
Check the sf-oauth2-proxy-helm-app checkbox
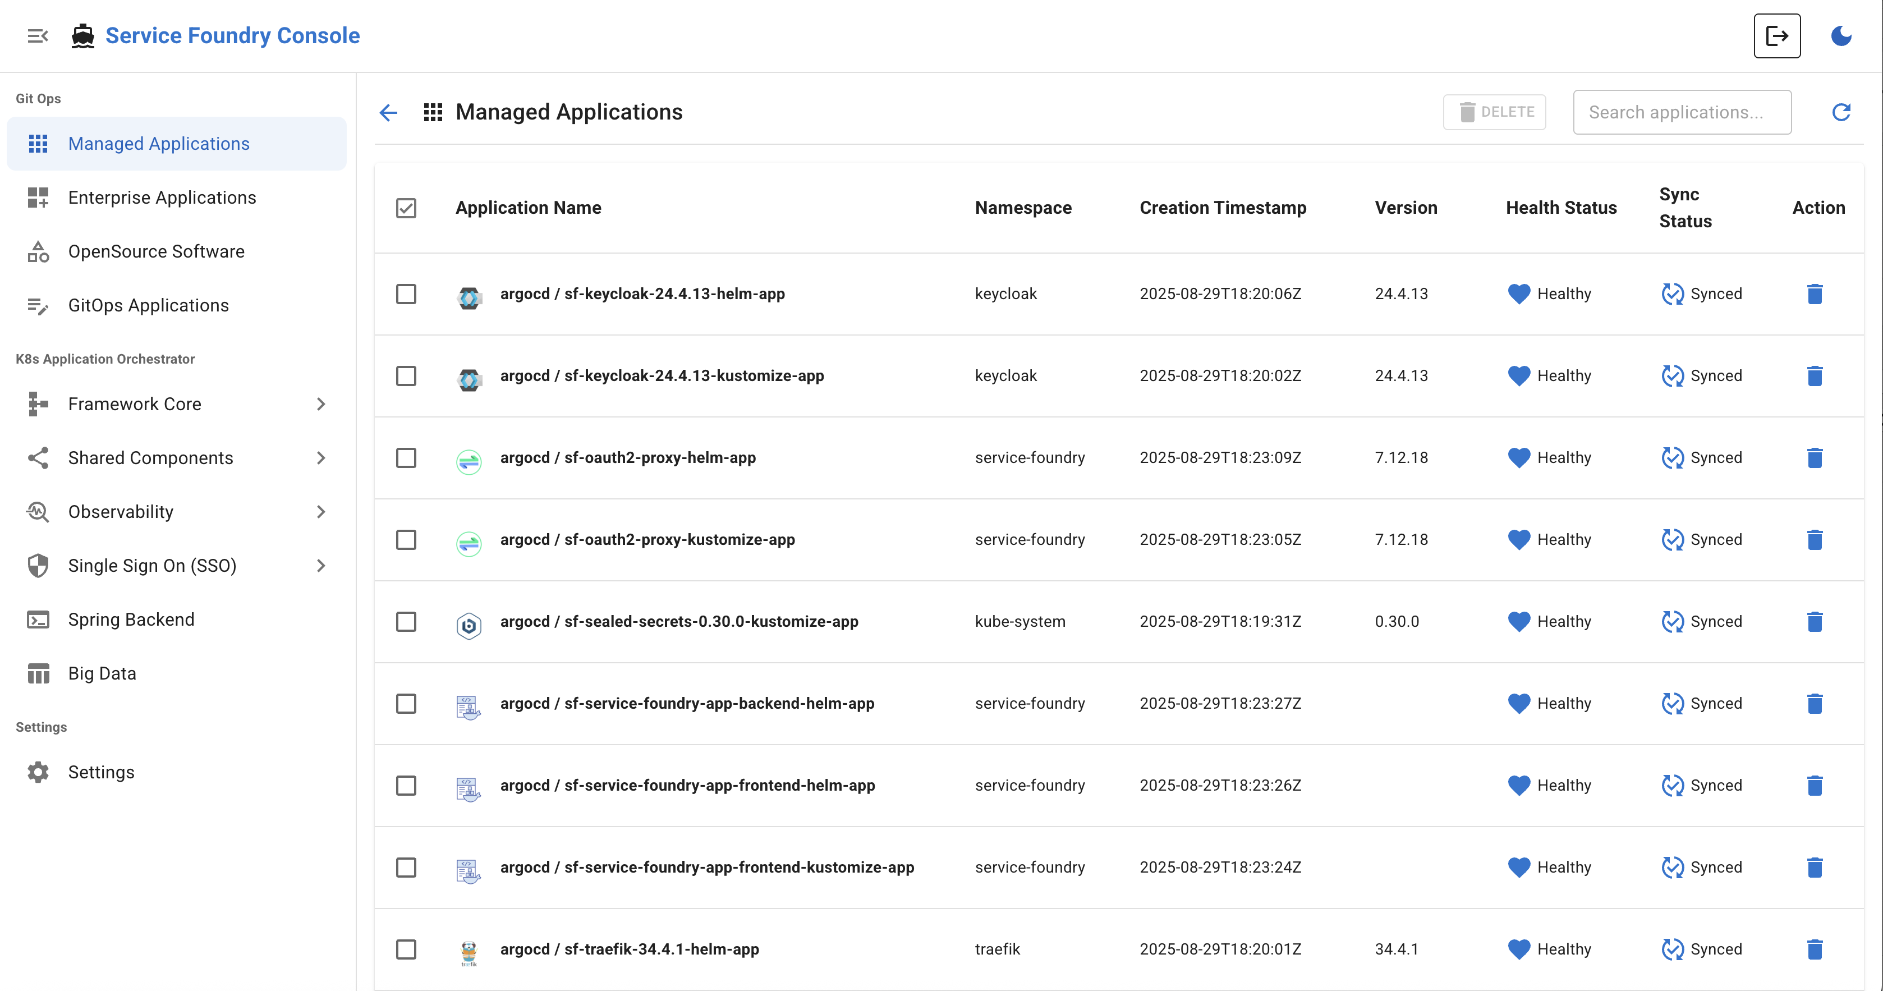click(406, 457)
